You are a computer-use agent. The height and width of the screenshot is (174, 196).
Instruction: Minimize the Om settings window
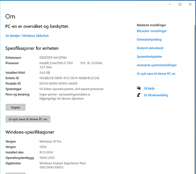pos(170,4)
